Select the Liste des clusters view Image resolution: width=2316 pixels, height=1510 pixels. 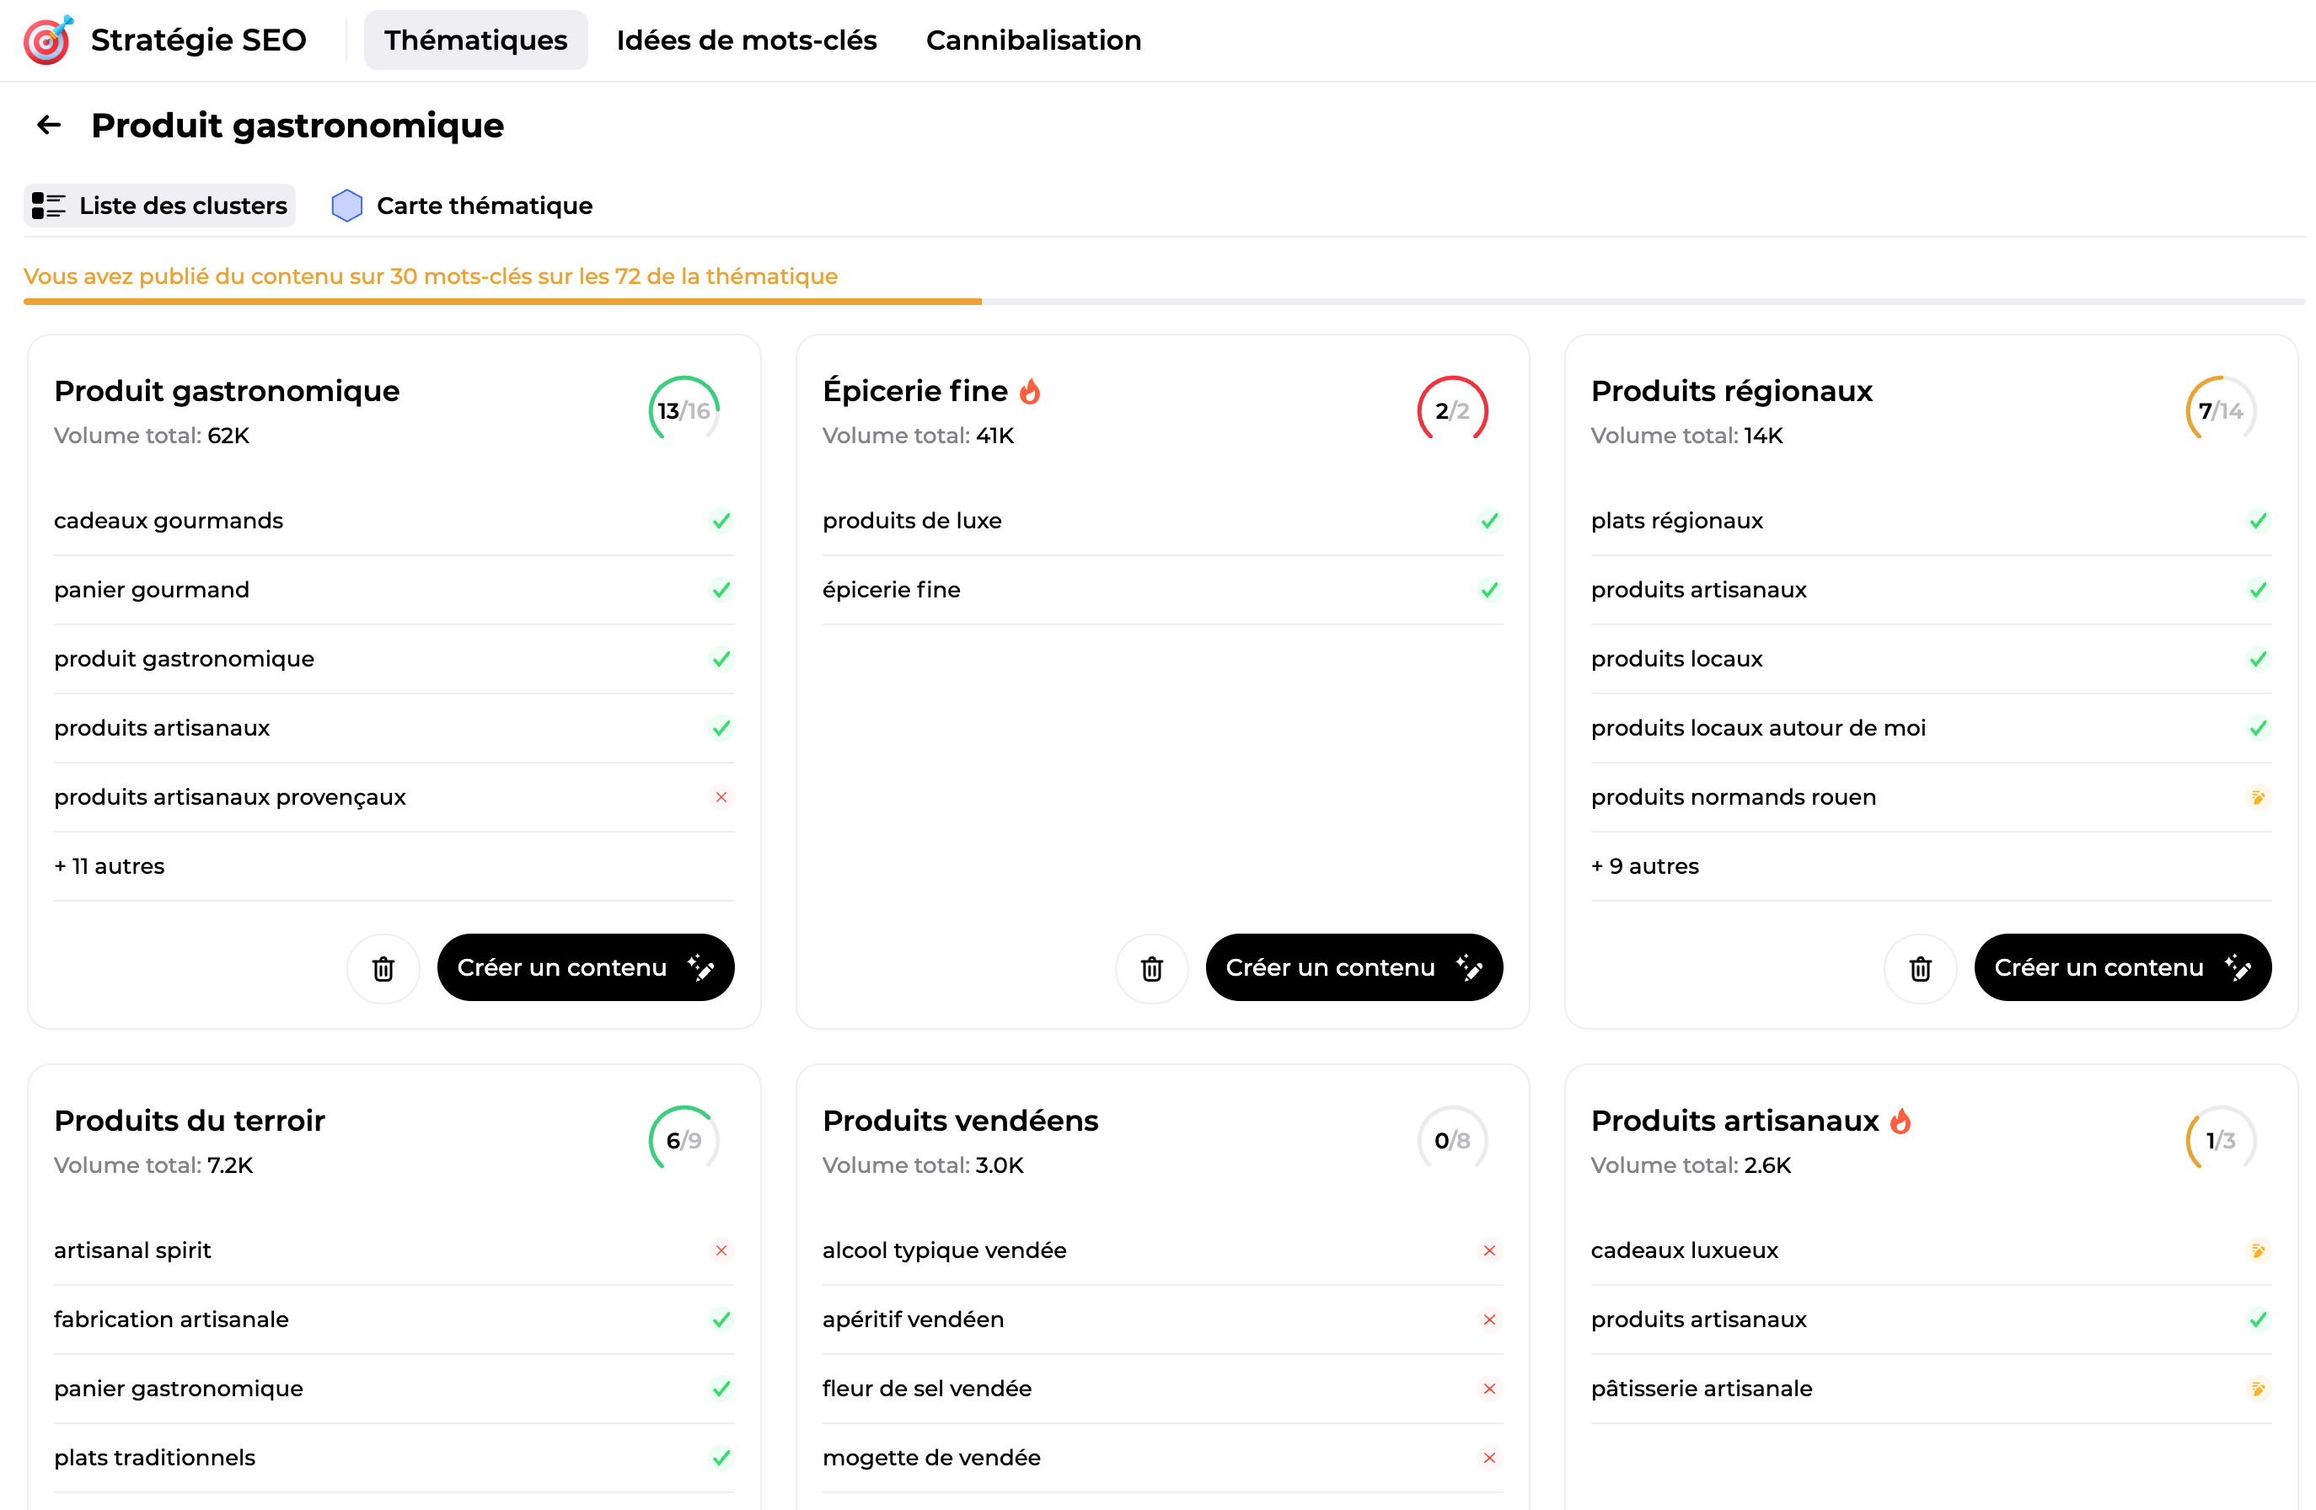pos(159,206)
